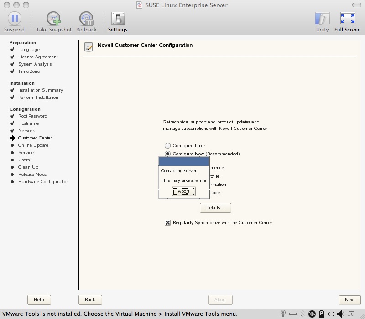The image size is (365, 319).
Task: Click System Analysis step
Action: point(35,64)
